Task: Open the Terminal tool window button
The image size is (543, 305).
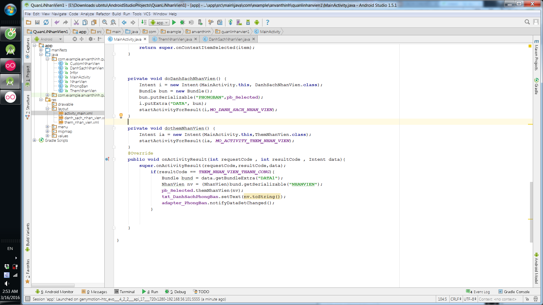Action: (x=124, y=292)
